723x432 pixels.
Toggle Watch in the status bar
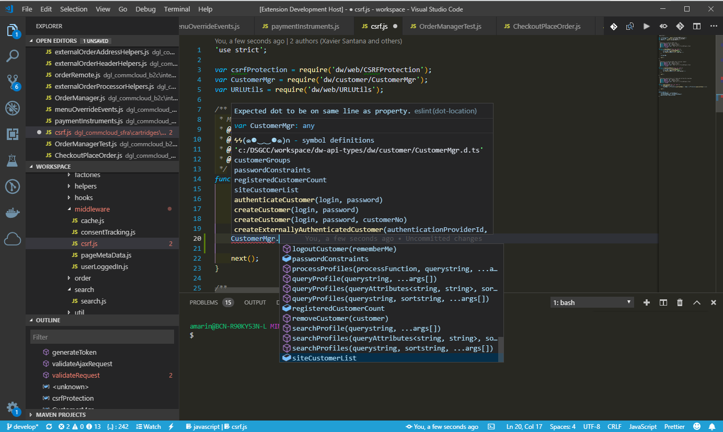pyautogui.click(x=147, y=427)
